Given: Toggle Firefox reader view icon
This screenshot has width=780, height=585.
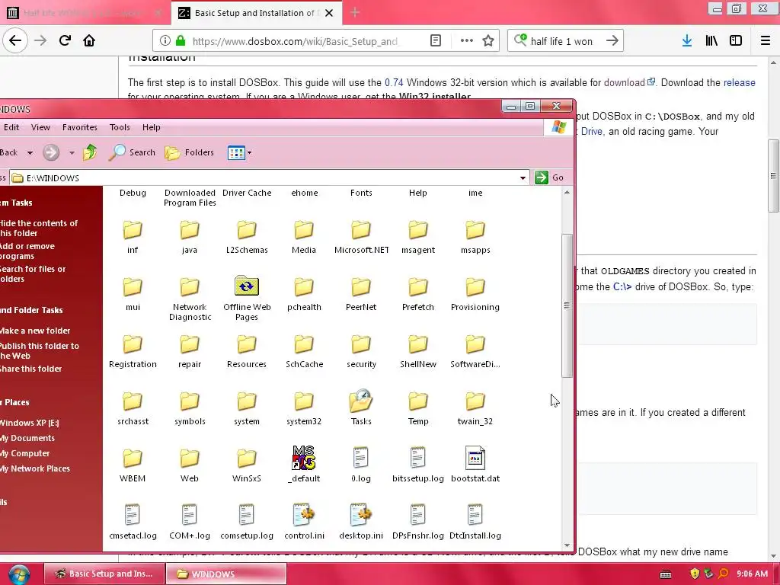Looking at the screenshot, I should click(x=435, y=41).
